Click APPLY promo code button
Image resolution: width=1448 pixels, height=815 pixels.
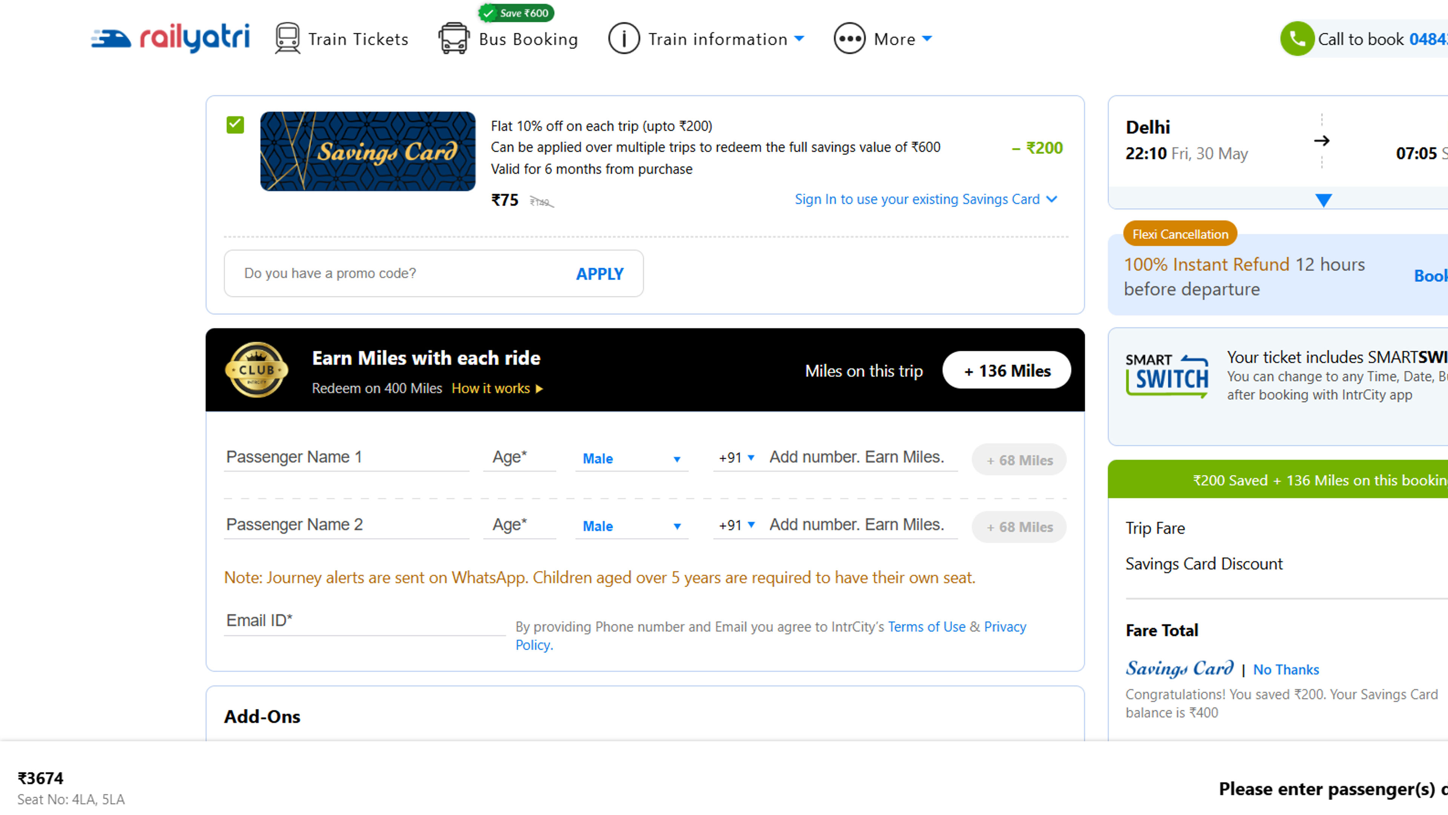pyautogui.click(x=599, y=273)
